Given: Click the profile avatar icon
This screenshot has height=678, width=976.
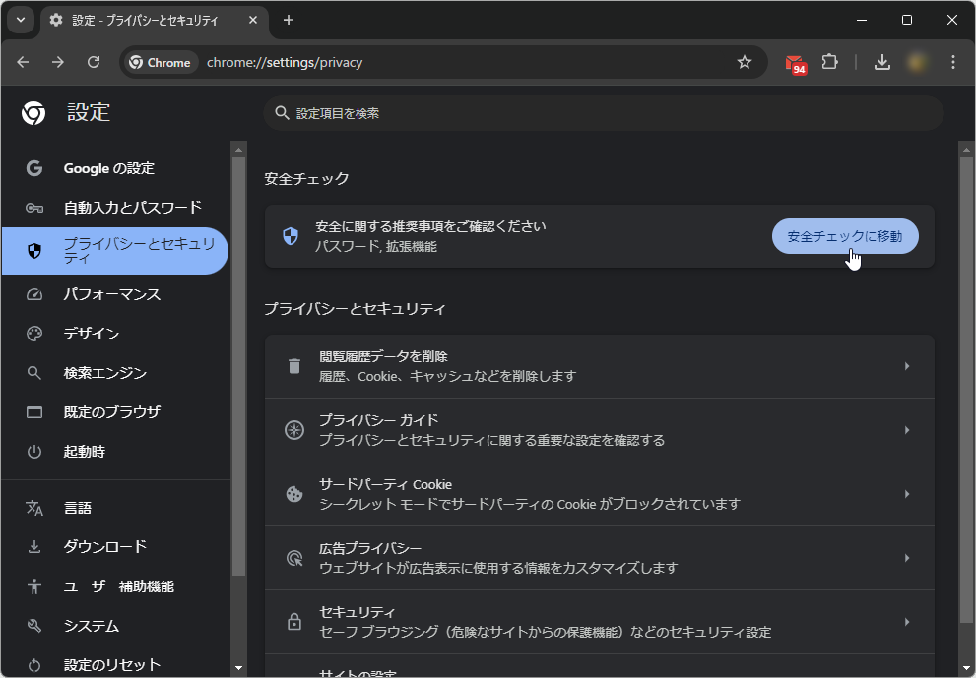Looking at the screenshot, I should coord(917,61).
